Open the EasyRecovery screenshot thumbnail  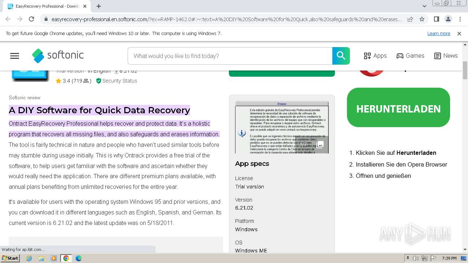(x=282, y=127)
